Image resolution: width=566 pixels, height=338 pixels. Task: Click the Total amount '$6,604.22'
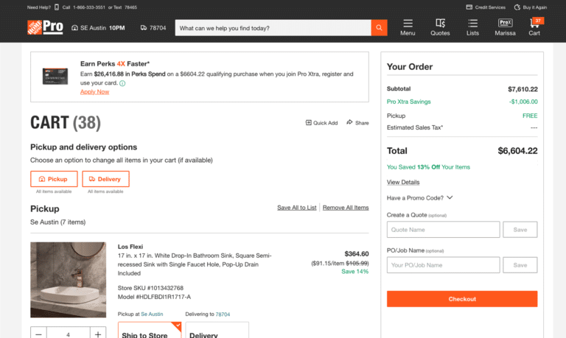click(x=517, y=151)
